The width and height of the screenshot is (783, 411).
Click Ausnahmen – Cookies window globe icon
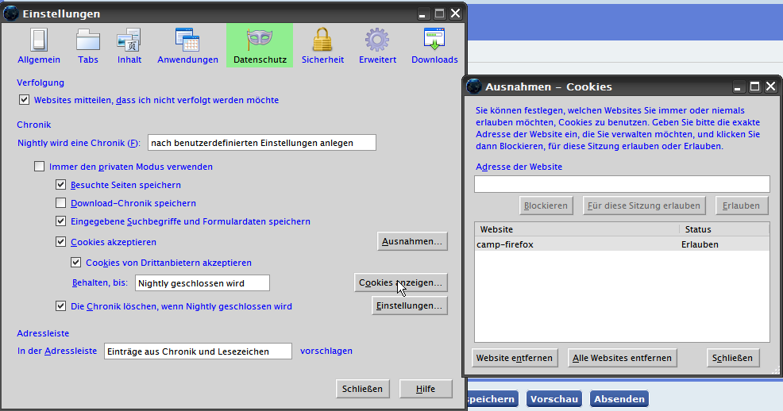[x=473, y=86]
